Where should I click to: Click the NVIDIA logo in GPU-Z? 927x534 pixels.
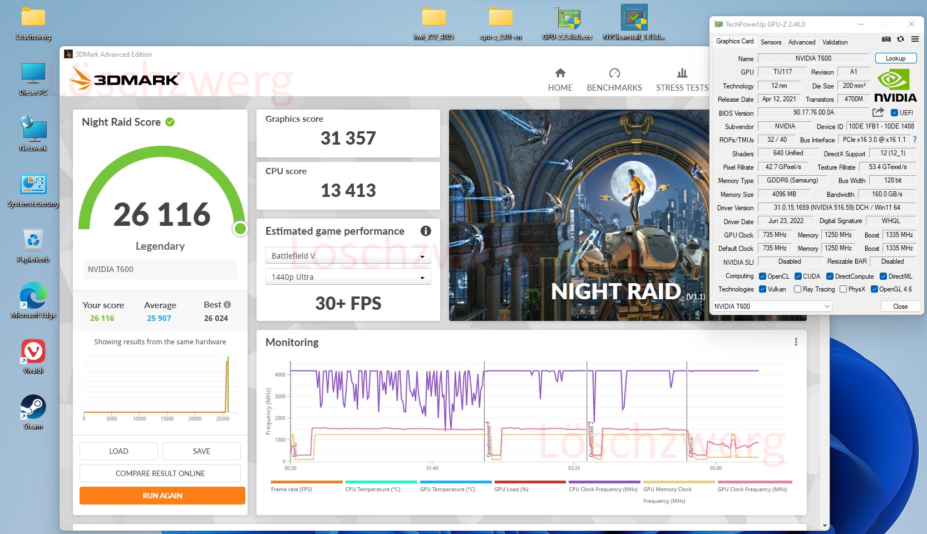(895, 86)
